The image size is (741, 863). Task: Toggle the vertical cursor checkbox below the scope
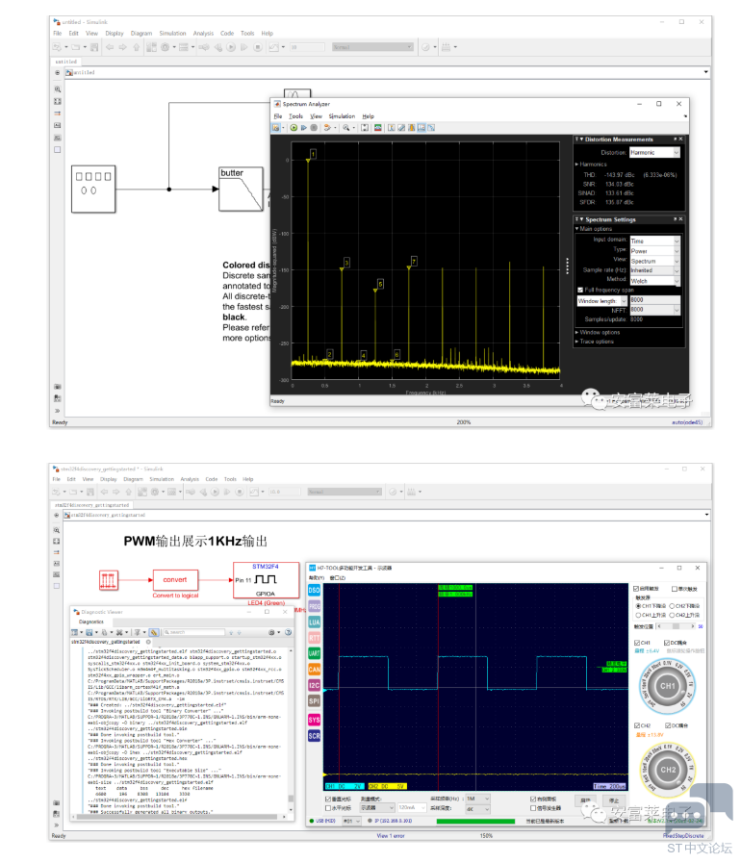329,800
